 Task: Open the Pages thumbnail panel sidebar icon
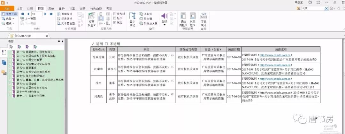4,62
